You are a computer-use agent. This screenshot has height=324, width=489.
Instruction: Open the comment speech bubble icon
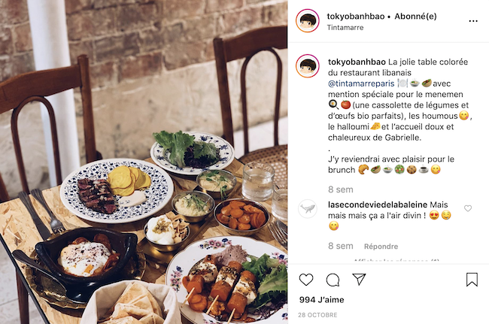[333, 280]
